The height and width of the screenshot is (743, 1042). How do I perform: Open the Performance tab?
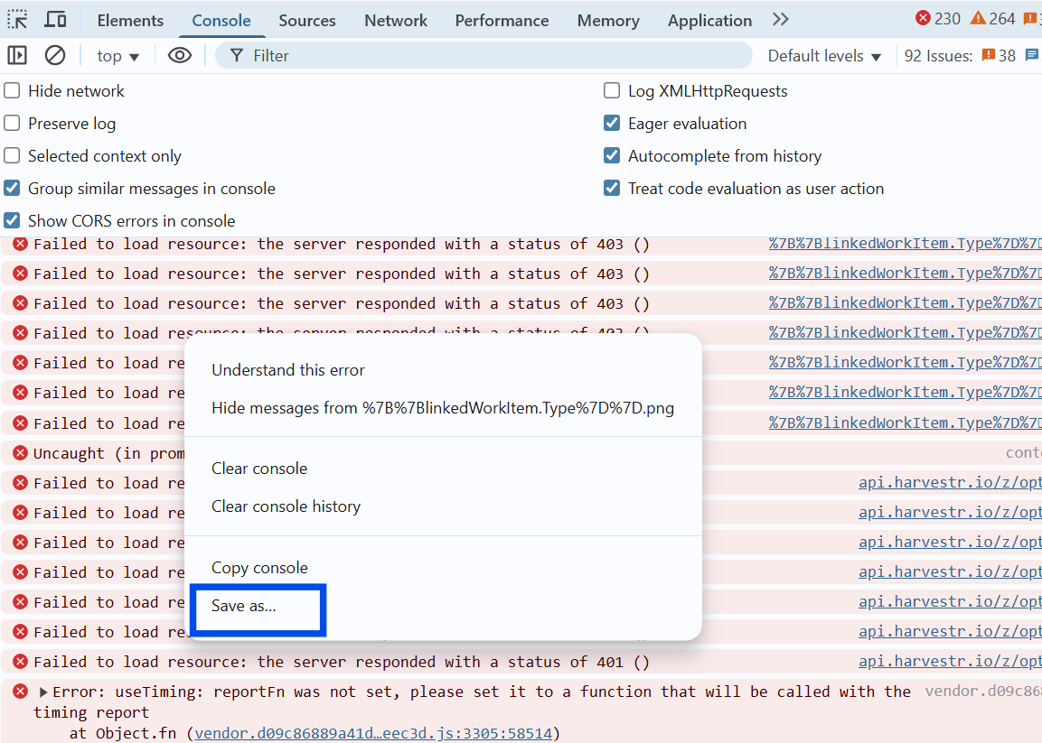point(502,21)
